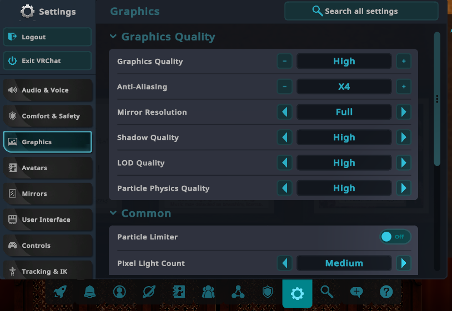Click the Graphics page title

coord(135,12)
